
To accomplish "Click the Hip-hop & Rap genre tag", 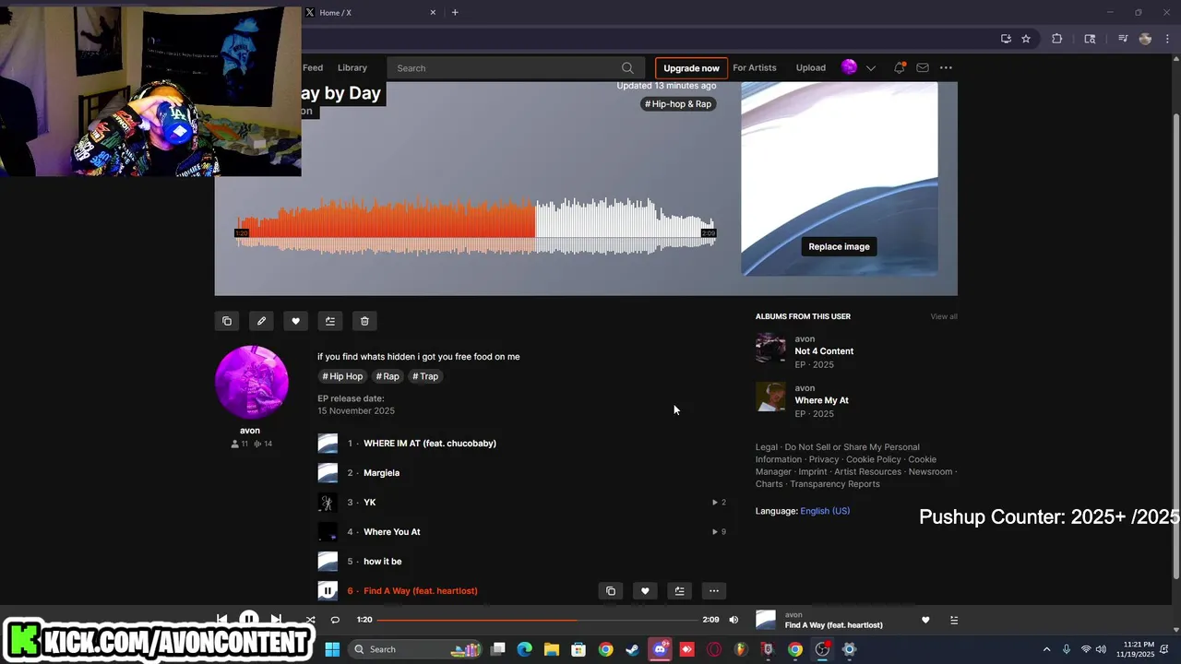I will click(x=678, y=104).
